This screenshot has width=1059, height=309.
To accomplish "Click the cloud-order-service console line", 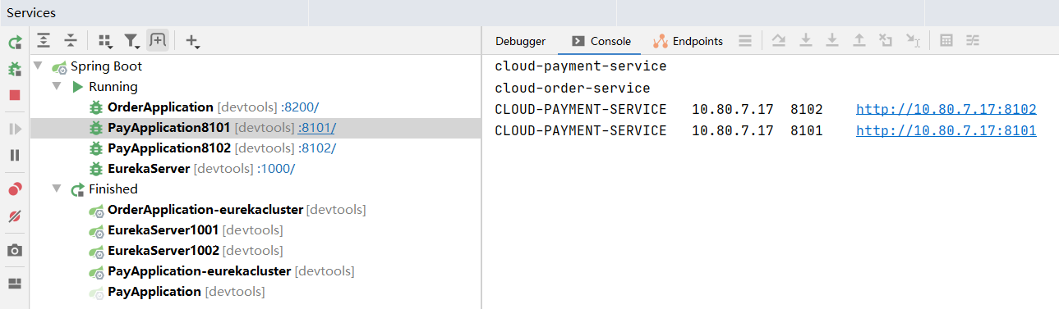I will [x=573, y=88].
